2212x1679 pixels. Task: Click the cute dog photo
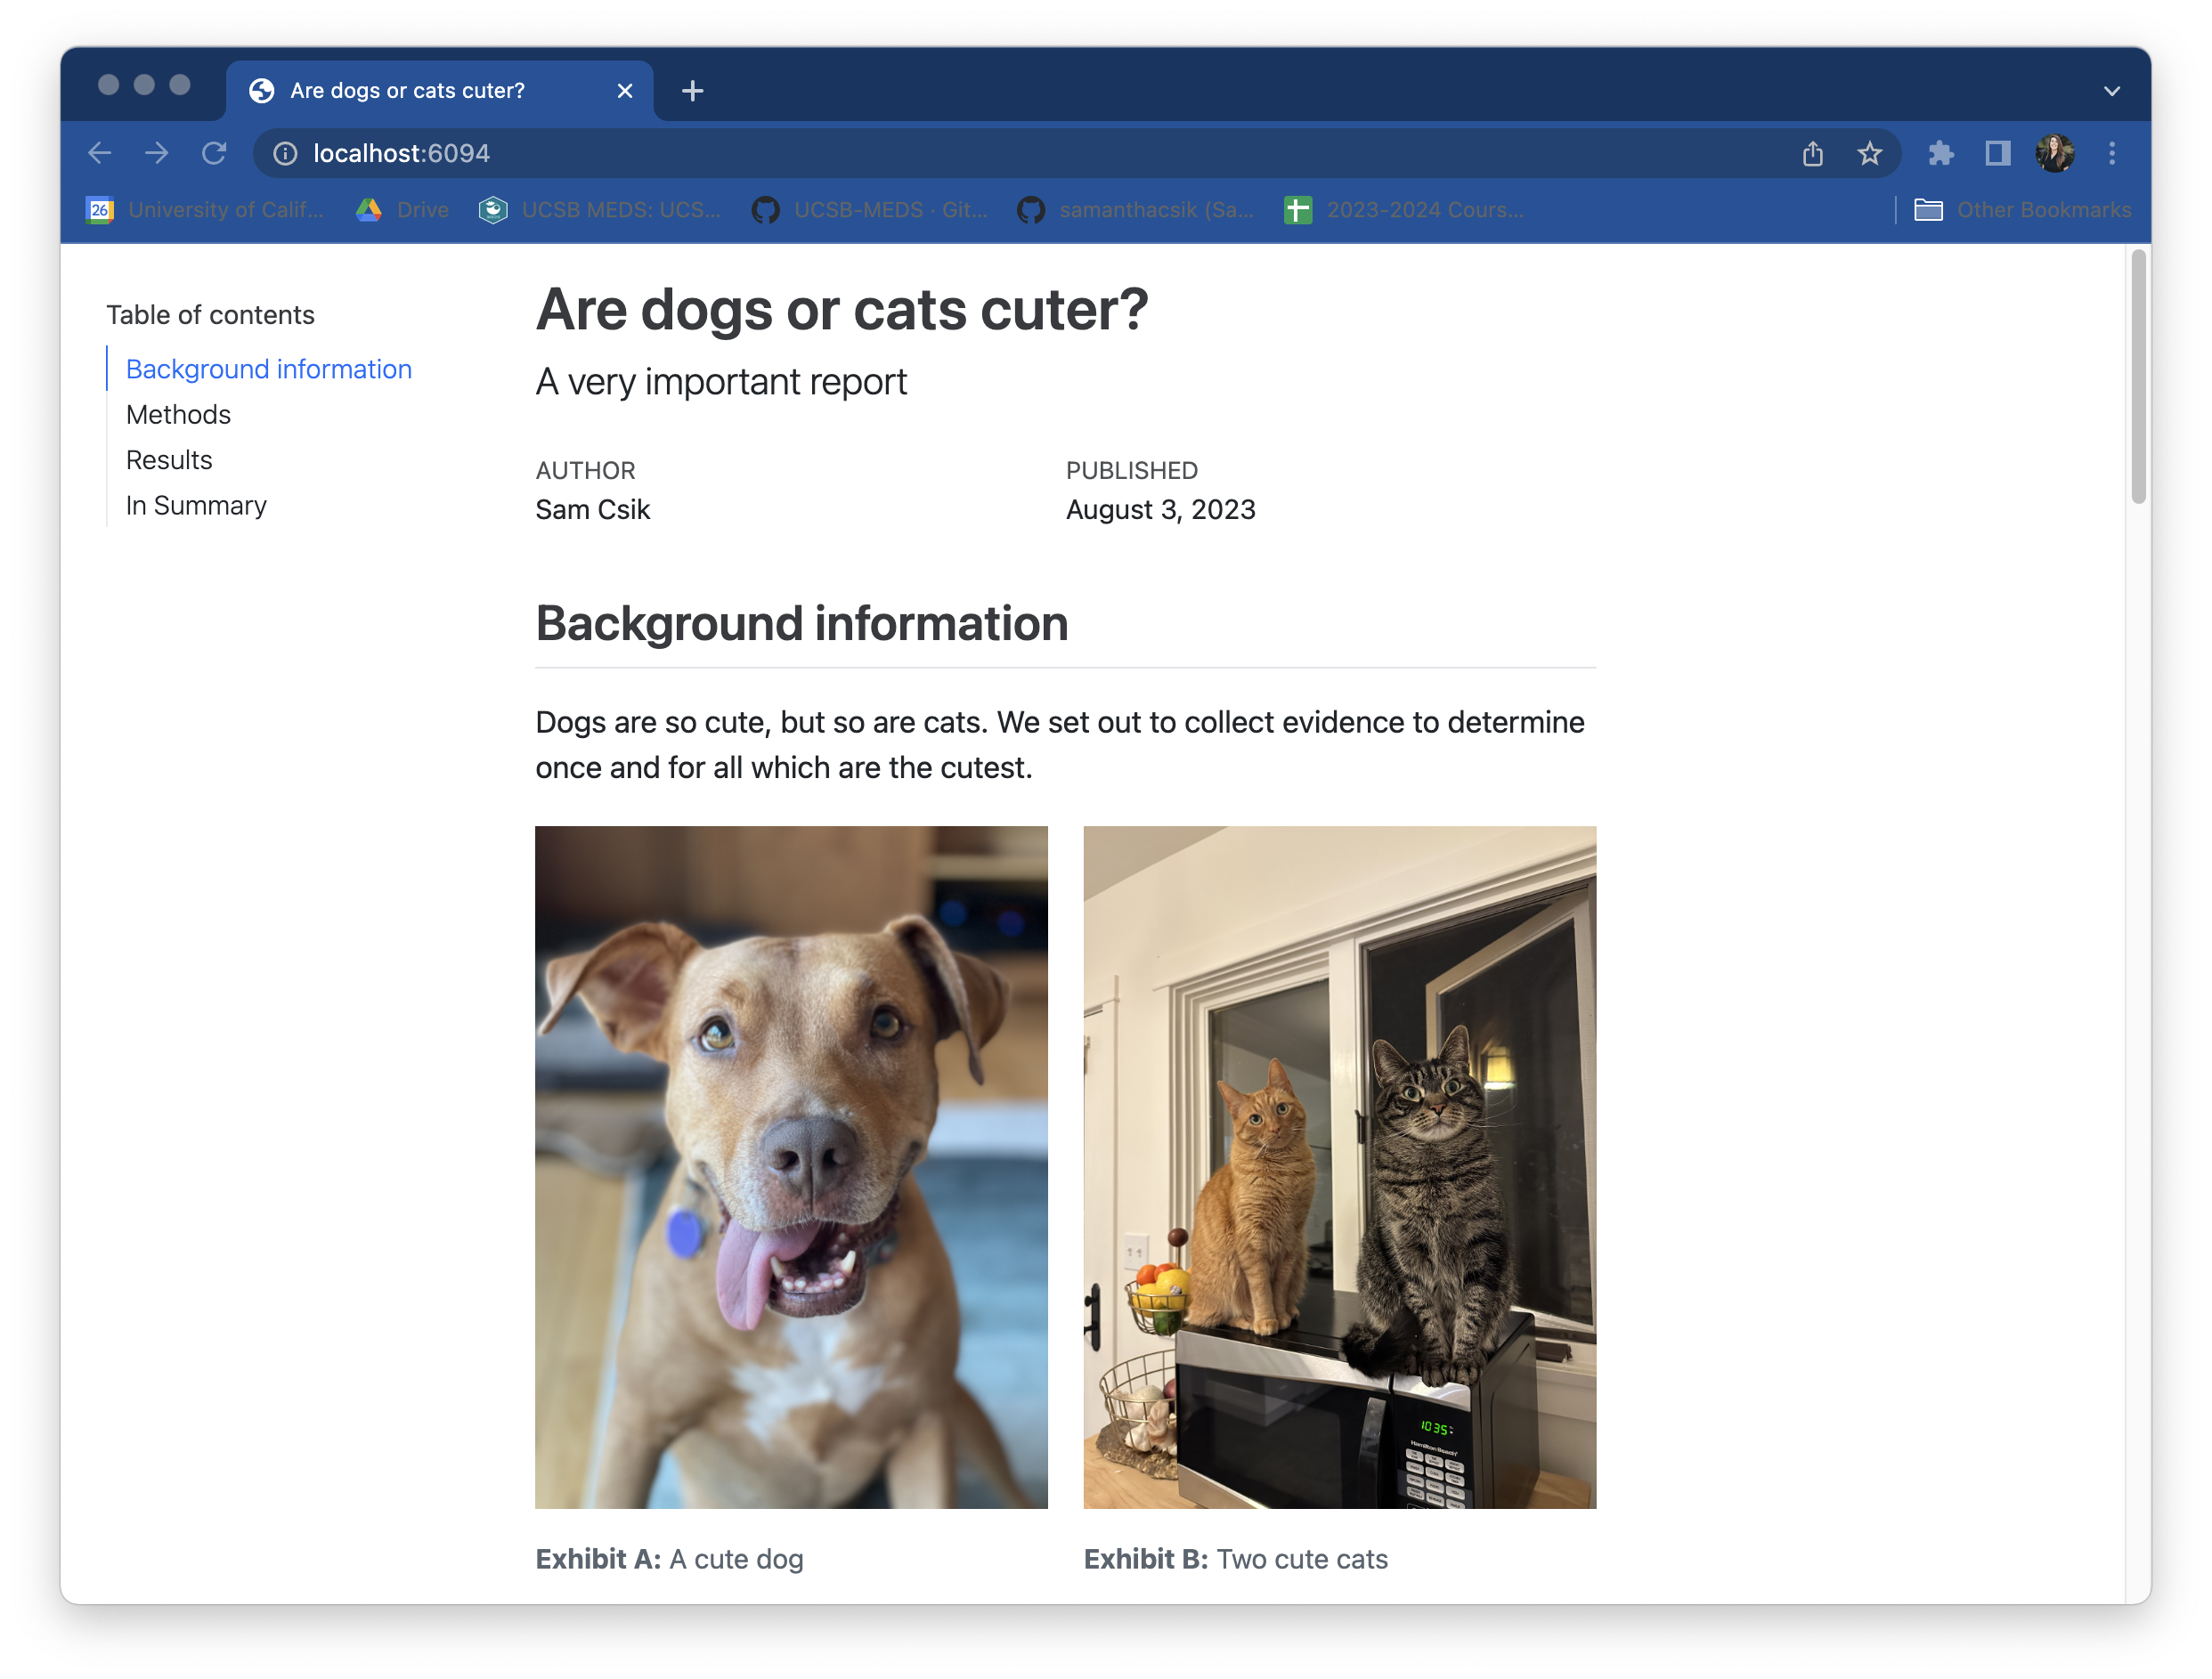pyautogui.click(x=791, y=1166)
